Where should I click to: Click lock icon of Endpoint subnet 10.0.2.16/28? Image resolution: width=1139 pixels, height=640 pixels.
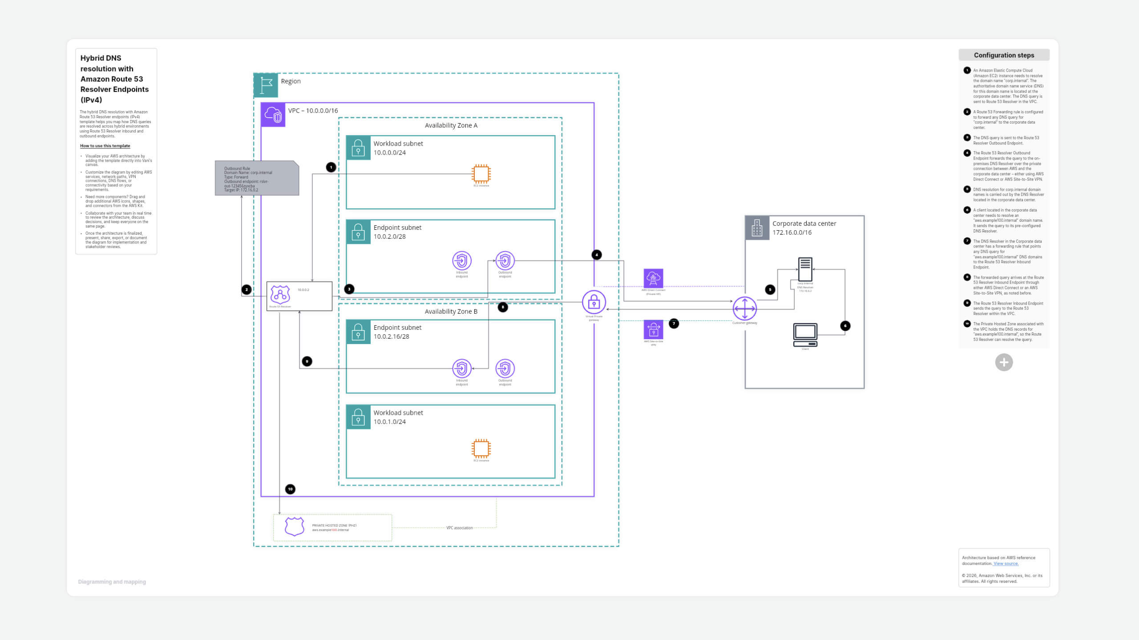[x=358, y=332]
